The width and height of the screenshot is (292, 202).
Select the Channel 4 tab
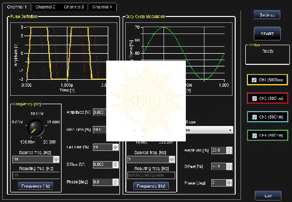tap(102, 7)
